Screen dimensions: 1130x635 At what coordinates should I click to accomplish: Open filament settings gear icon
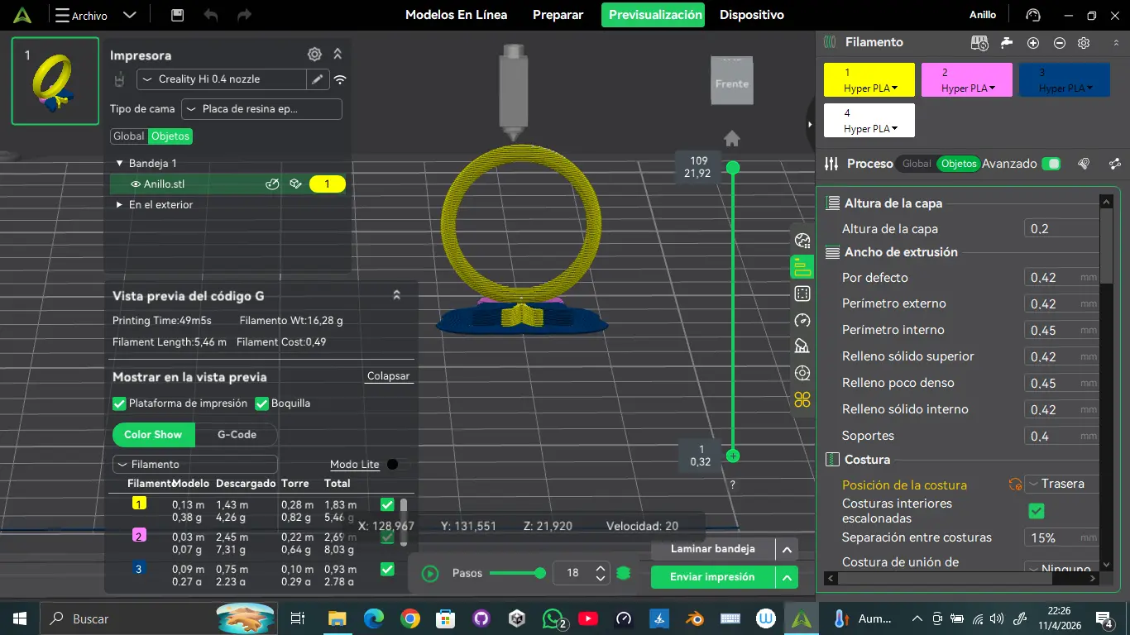click(x=1084, y=42)
